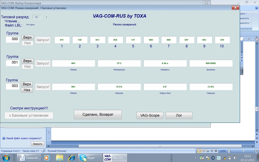
Task: Click the 19.5% load value
Action: pyautogui.click(x=119, y=87)
